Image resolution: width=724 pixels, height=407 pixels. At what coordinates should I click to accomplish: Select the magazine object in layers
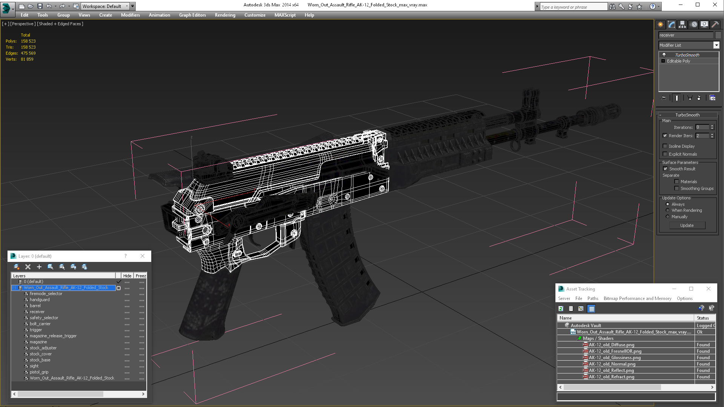point(38,342)
